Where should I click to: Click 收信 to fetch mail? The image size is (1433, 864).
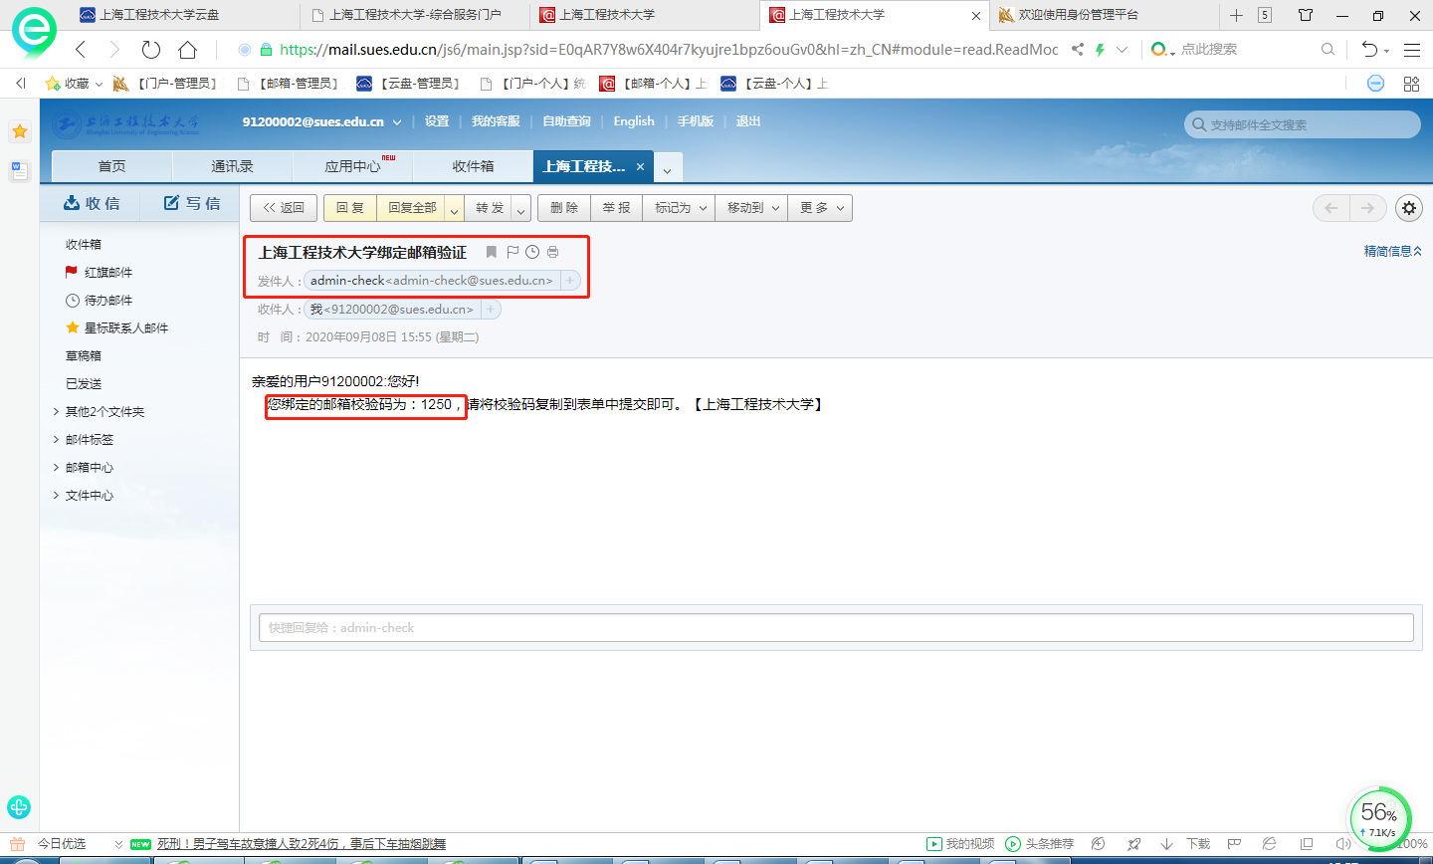(92, 203)
